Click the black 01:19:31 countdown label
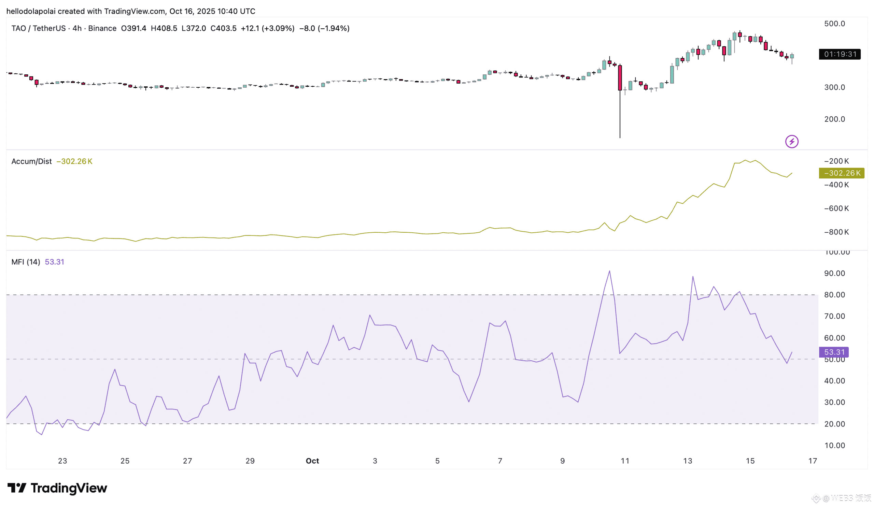The image size is (874, 507). click(840, 54)
